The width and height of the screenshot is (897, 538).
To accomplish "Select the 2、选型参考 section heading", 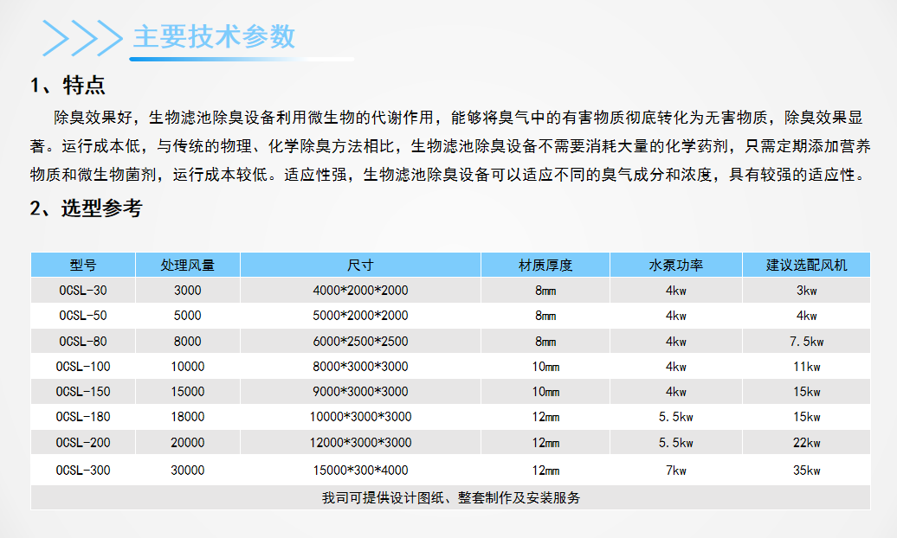I will tap(86, 208).
